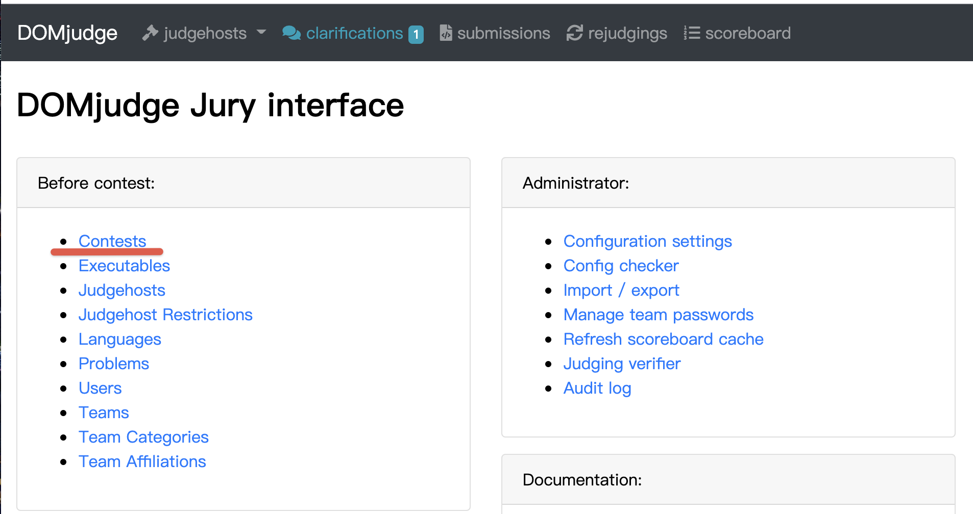973x514 pixels.
Task: Click the clarifications chat bubbles icon
Action: (x=291, y=33)
